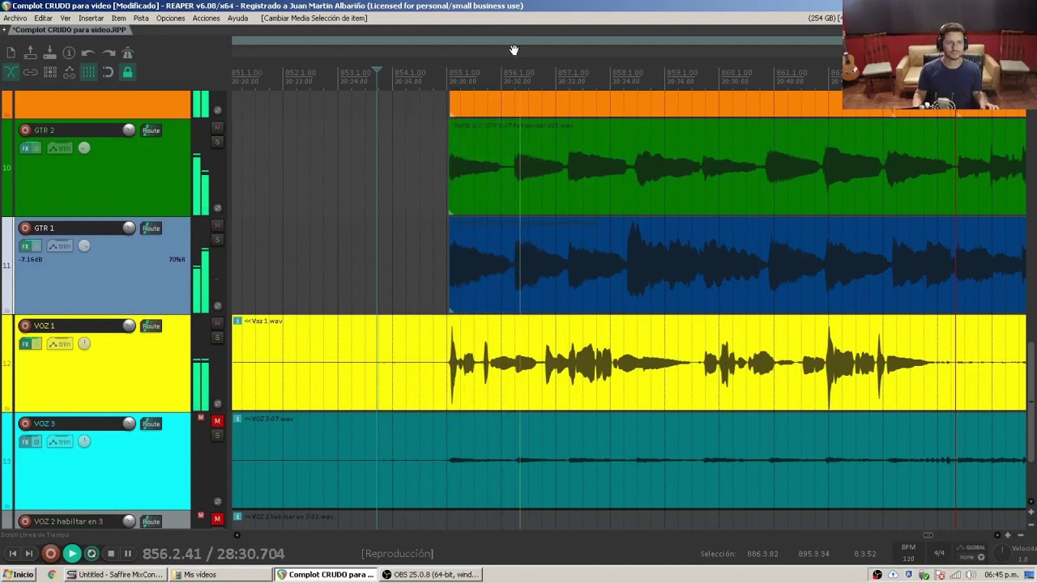Switch to OBS 25.0.8 in the taskbar
The image size is (1037, 583).
coord(430,575)
